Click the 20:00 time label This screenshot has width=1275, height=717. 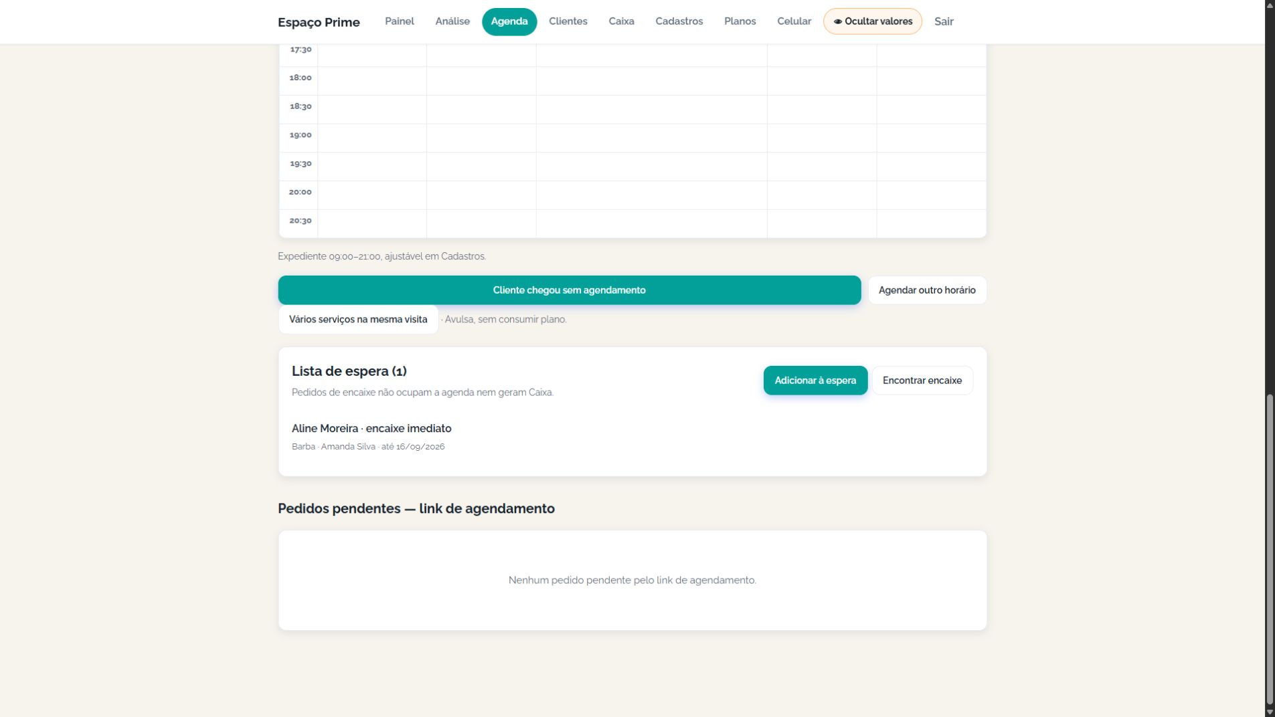pos(301,192)
